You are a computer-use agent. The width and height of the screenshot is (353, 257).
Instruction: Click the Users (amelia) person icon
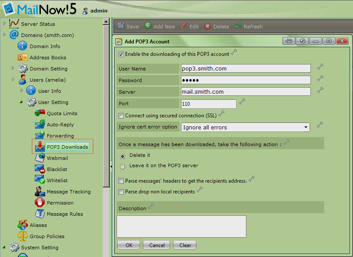22,80
